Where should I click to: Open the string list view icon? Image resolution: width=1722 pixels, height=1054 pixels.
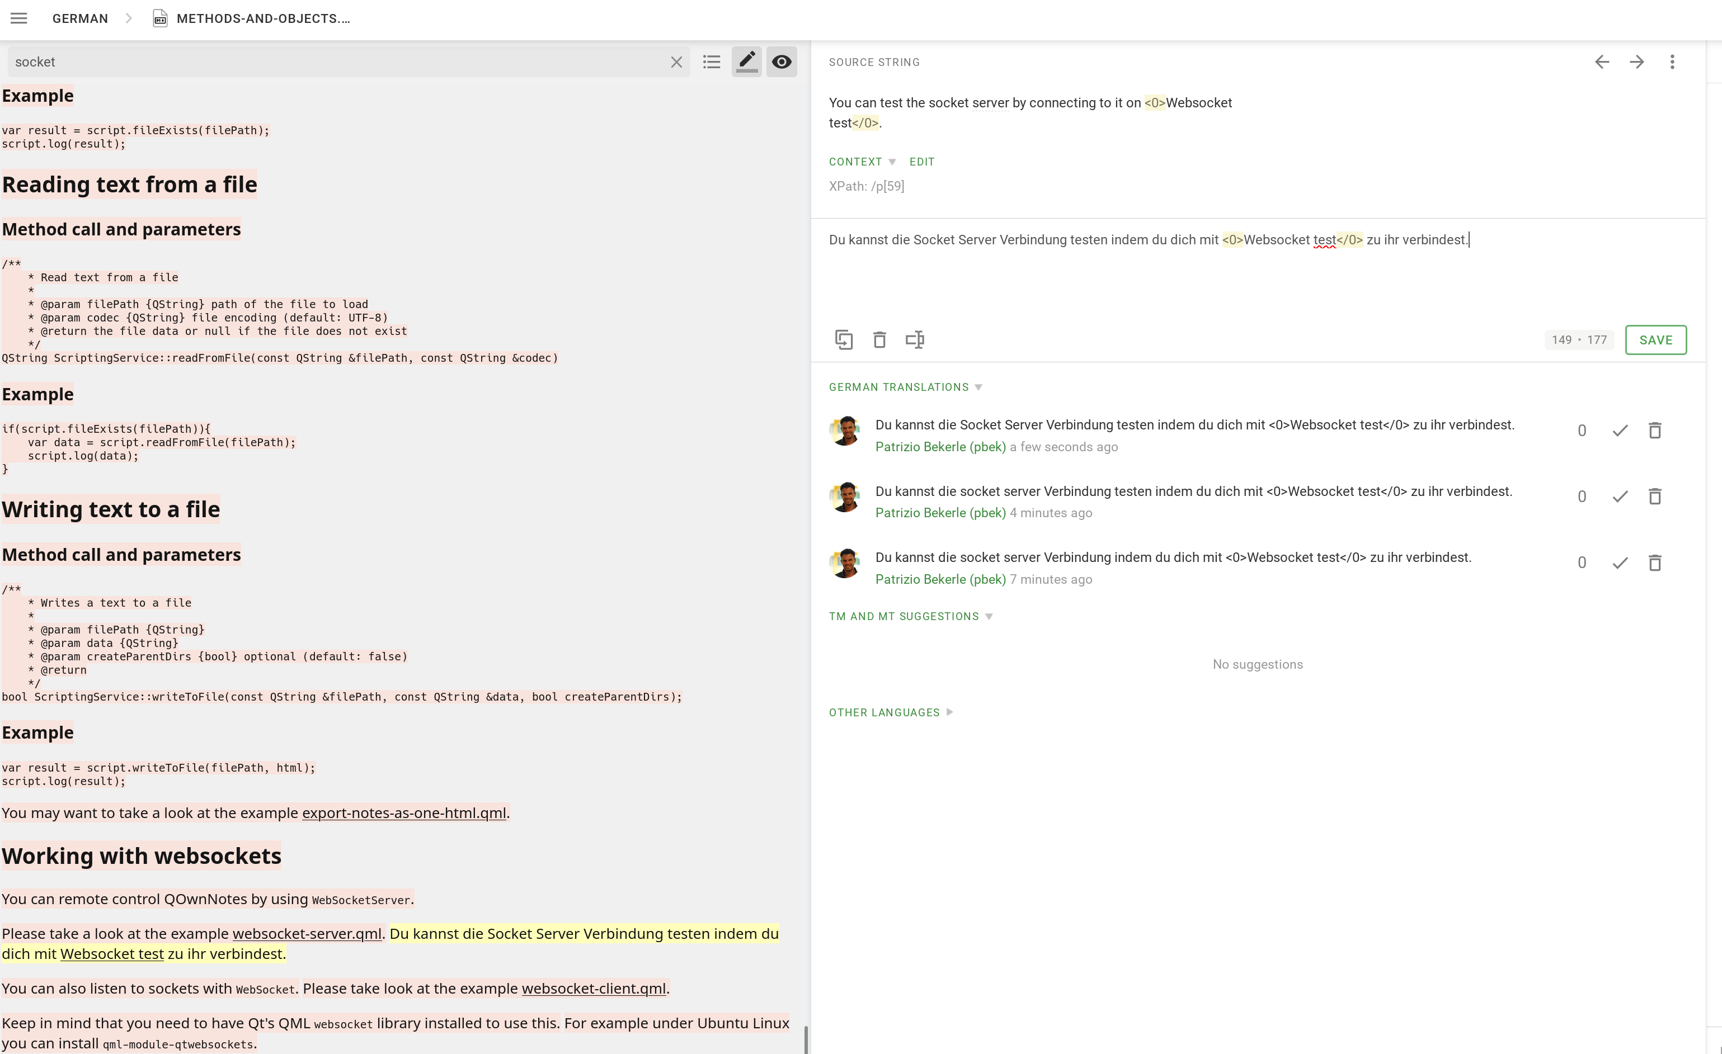(712, 62)
